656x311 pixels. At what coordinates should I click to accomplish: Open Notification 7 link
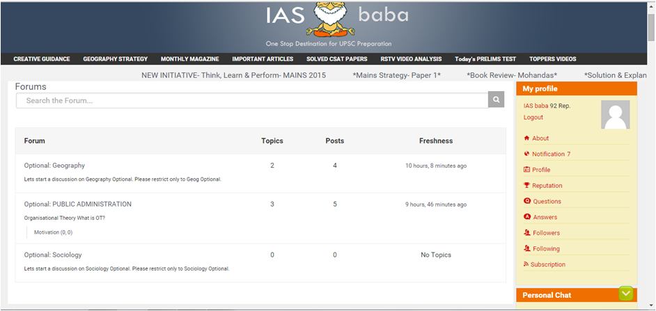[552, 154]
